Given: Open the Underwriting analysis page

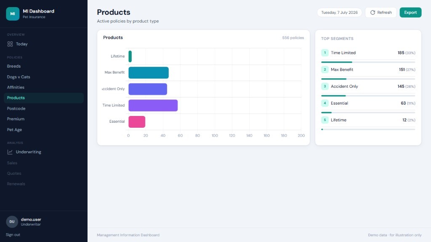Looking at the screenshot, I should click(44, 152).
